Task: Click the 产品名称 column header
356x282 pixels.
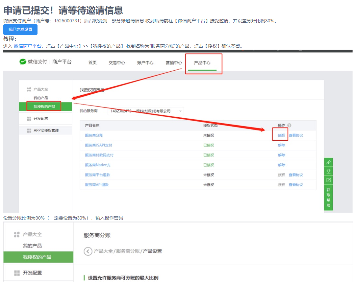Action: click(x=92, y=125)
